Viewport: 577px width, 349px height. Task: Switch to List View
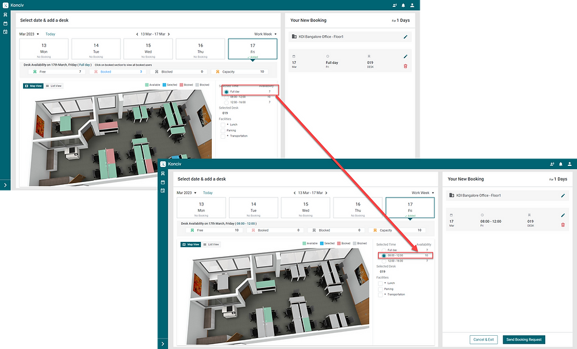pos(212,244)
